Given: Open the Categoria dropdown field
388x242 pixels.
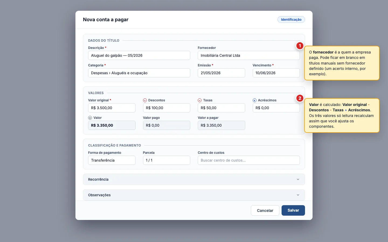Looking at the screenshot, I should pyautogui.click(x=139, y=73).
